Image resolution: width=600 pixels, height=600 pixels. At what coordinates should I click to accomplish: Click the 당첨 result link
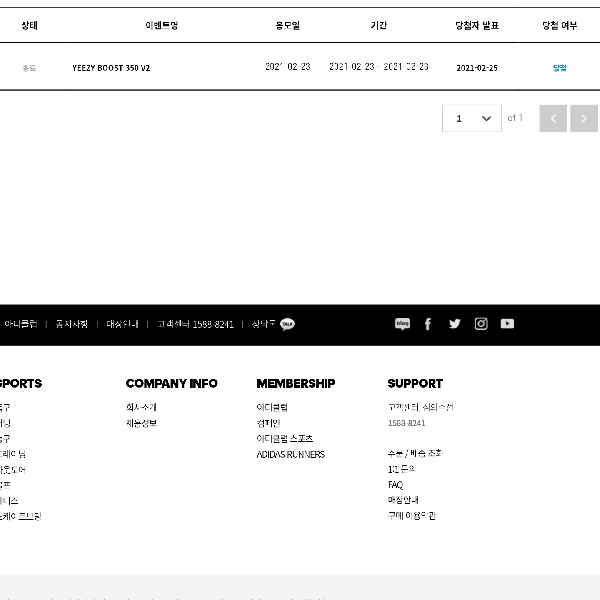(x=560, y=68)
